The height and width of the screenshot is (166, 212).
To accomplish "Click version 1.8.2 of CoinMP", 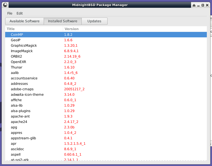I will click(68, 34).
